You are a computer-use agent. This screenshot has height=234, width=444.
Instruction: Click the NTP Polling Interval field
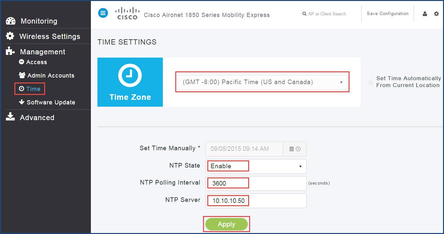[256, 183]
